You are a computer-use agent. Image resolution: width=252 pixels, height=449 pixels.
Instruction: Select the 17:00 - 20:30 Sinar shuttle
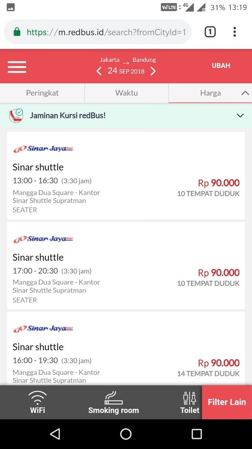click(126, 266)
